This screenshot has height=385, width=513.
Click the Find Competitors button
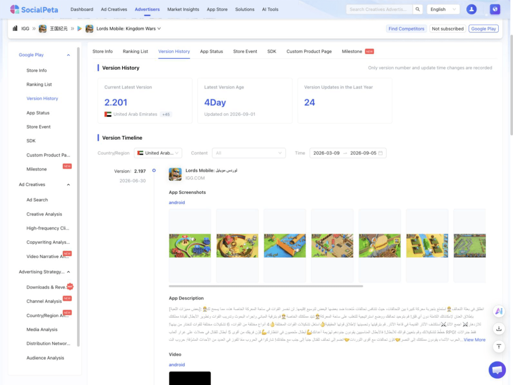click(406, 29)
